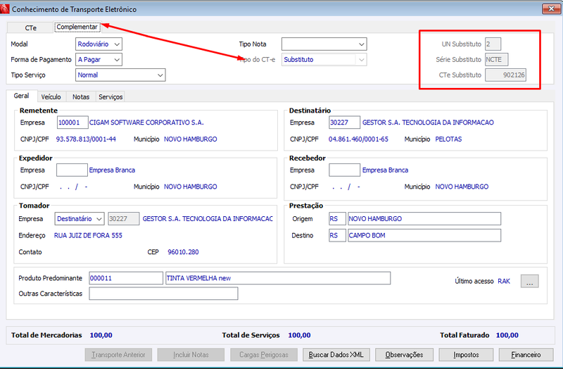Click the CNPJ 93.578.813/0001-44 value
Screen dimensions: 563x369
coord(86,139)
